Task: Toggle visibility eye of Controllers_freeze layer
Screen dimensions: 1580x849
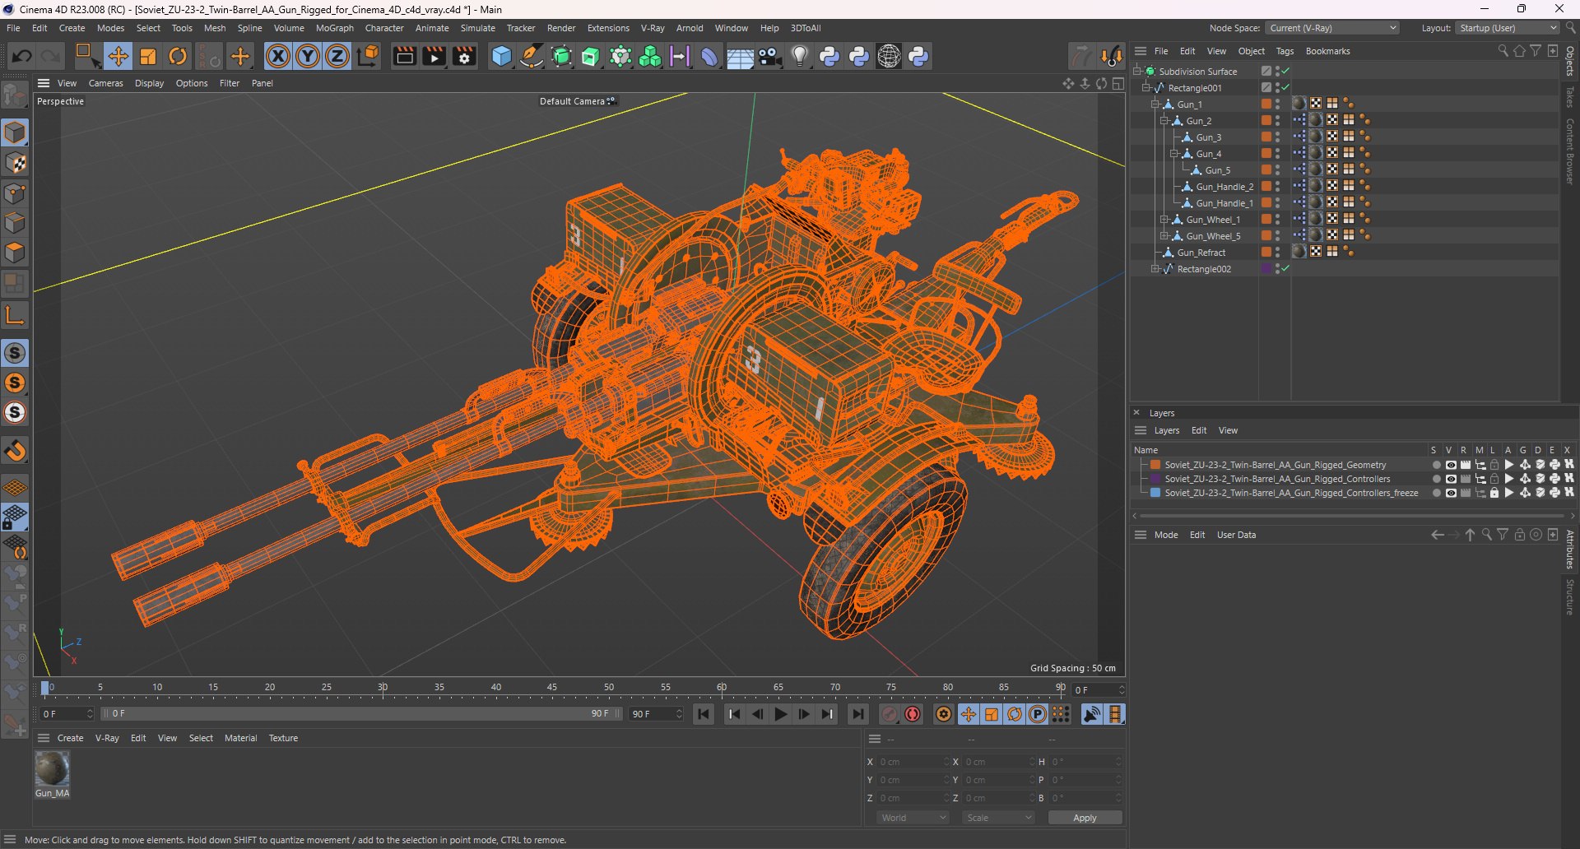Action: (1451, 493)
